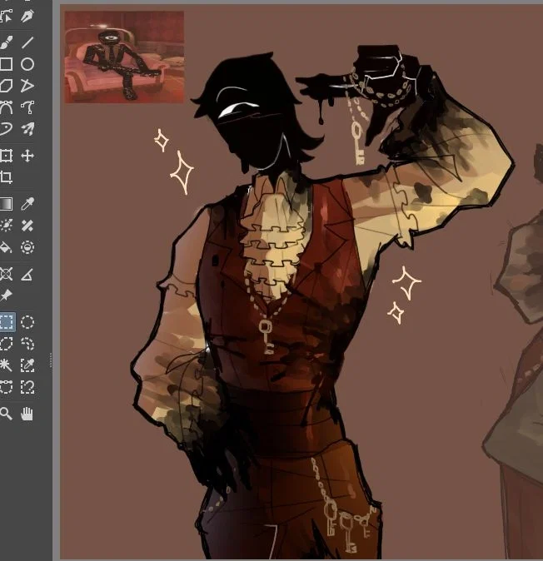Select the Contiguous Selection magic wand
The width and height of the screenshot is (543, 561).
[7, 365]
